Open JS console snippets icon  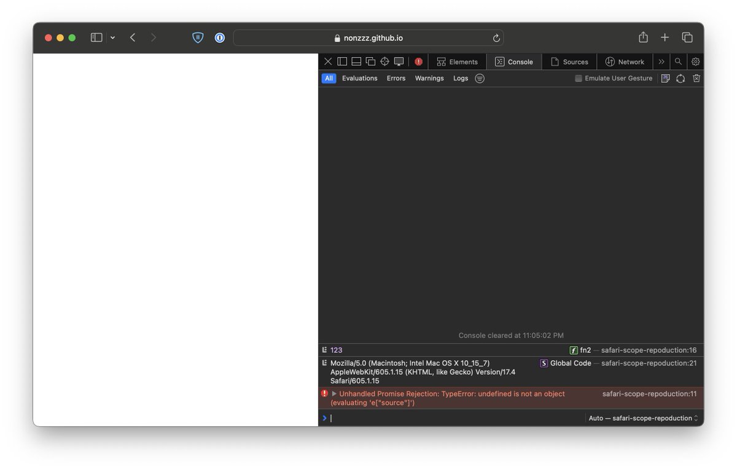pos(665,78)
